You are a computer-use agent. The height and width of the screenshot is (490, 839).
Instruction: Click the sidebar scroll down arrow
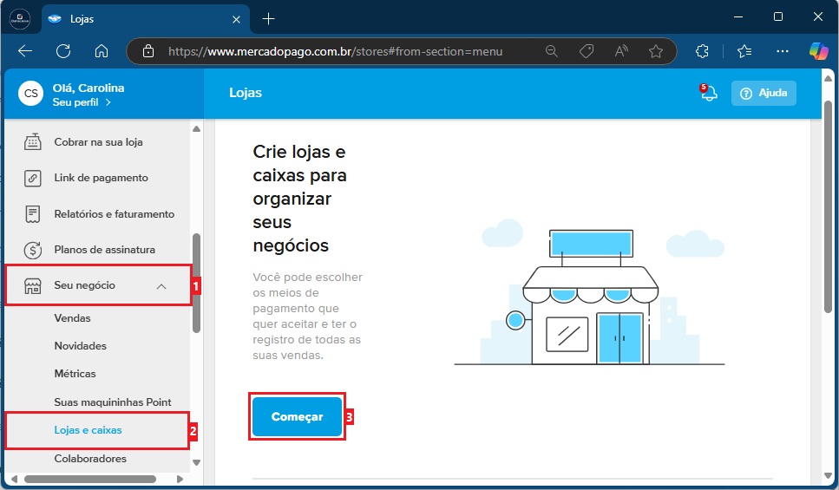click(196, 462)
